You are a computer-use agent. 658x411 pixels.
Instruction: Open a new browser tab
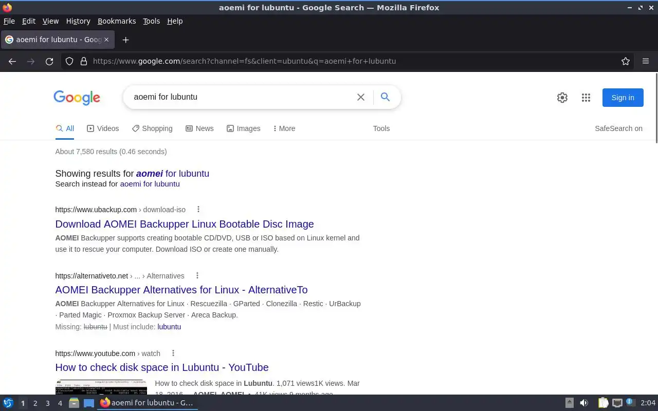[x=125, y=40]
